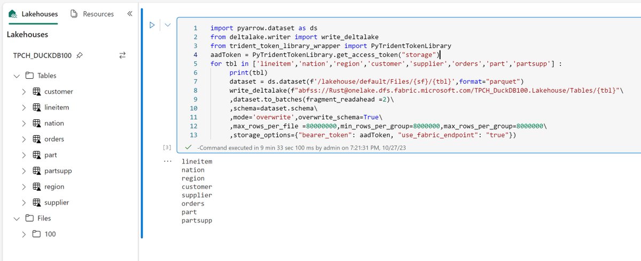641x261 pixels.
Task: Click the swap lakehouse arrows icon
Action: click(x=122, y=55)
